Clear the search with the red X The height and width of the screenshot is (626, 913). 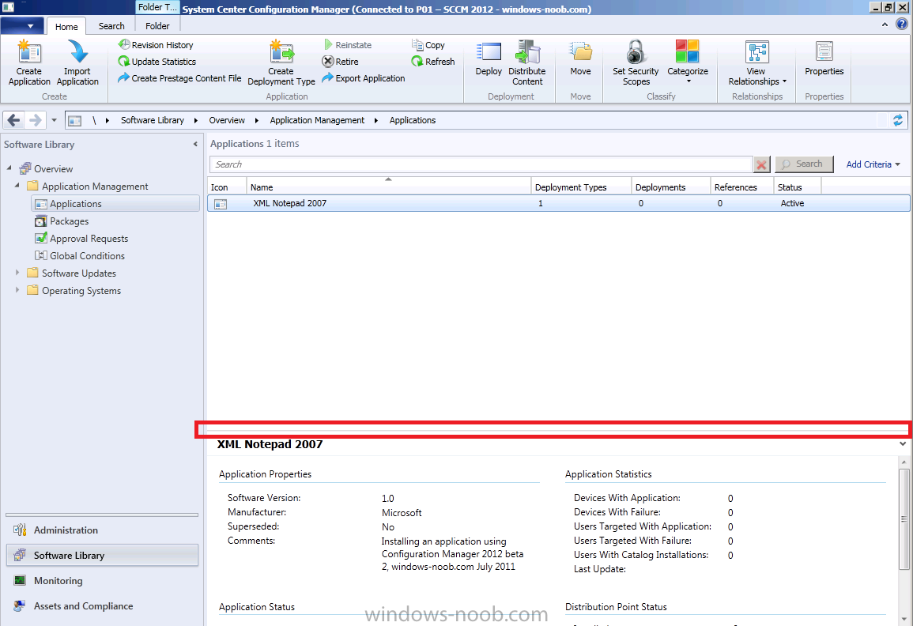(x=761, y=164)
